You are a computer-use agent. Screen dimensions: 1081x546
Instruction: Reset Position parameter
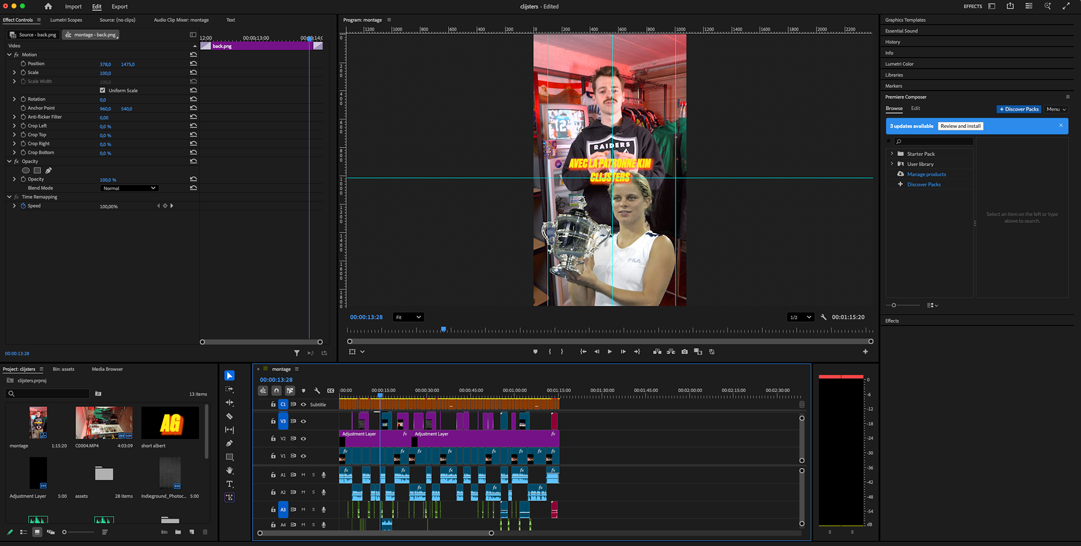pyautogui.click(x=194, y=64)
